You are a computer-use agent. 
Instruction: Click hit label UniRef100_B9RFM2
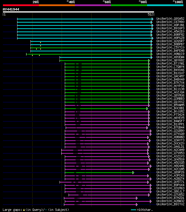[x=170, y=35]
